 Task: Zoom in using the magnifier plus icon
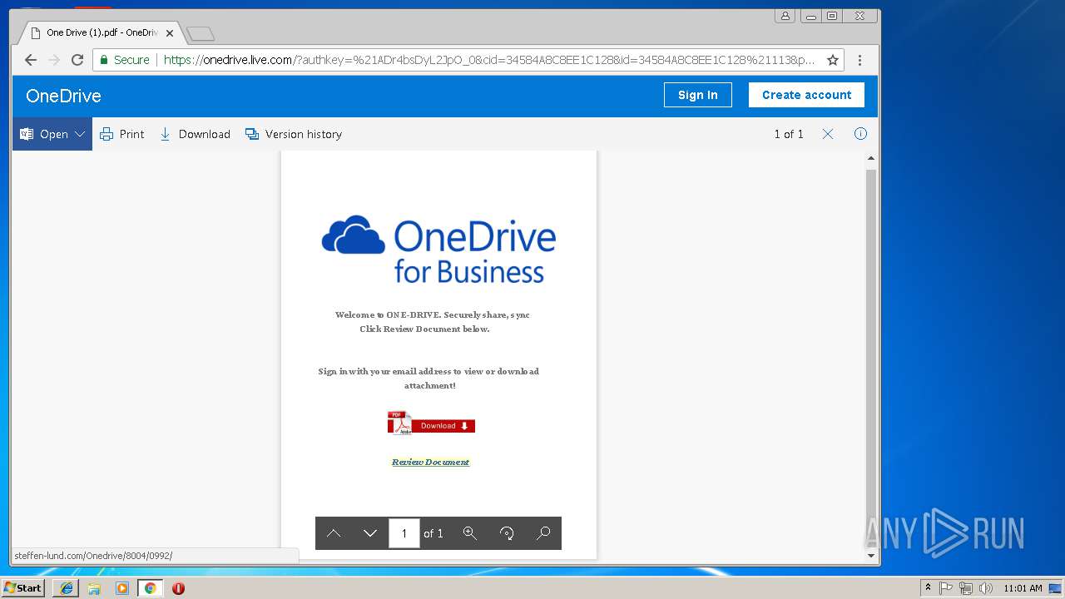469,533
